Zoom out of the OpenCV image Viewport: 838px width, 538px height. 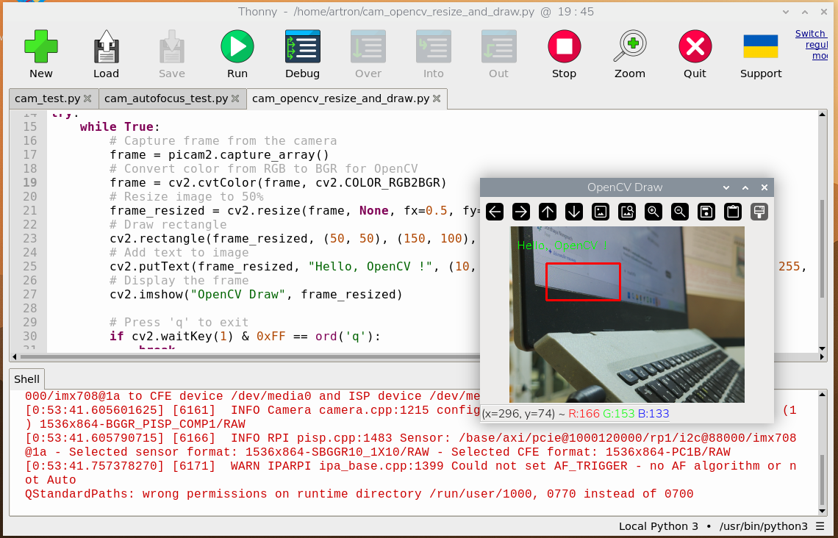(680, 212)
